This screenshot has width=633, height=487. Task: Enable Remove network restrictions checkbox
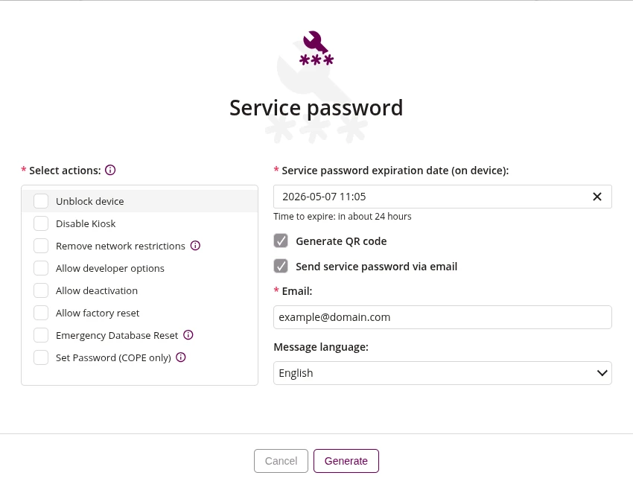click(x=41, y=246)
